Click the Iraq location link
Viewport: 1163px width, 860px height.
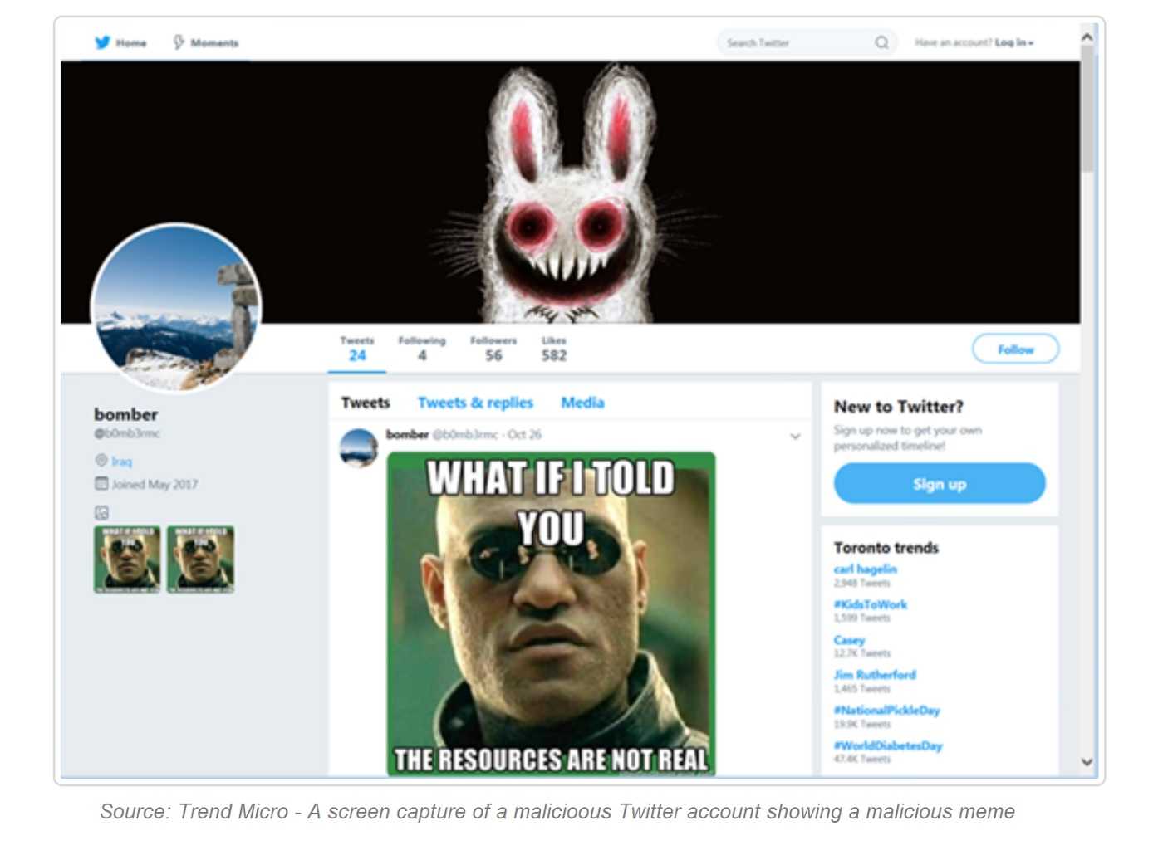pyautogui.click(x=121, y=462)
